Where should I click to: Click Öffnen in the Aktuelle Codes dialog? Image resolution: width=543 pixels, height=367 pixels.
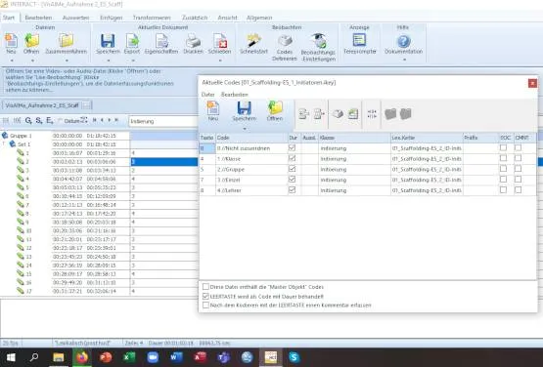(x=275, y=108)
